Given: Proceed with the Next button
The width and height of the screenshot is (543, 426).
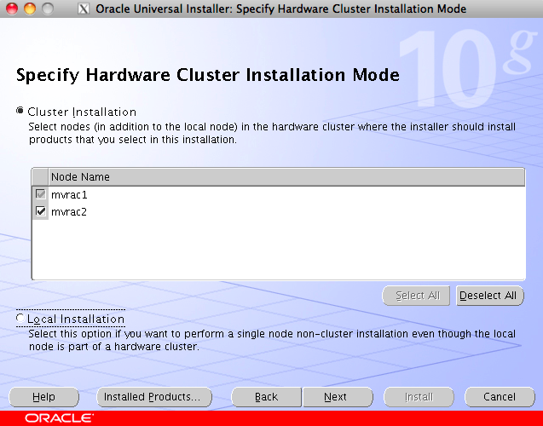Looking at the screenshot, I should click(x=336, y=397).
